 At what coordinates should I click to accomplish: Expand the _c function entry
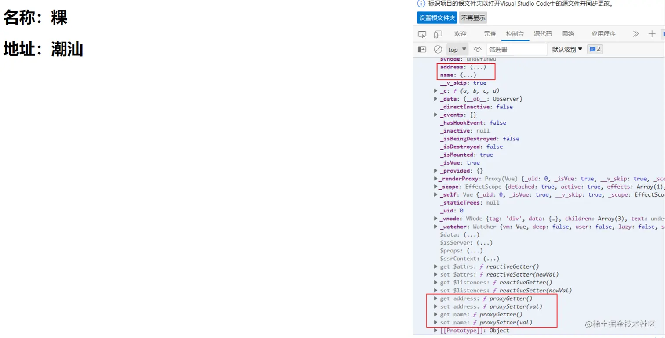click(x=436, y=91)
